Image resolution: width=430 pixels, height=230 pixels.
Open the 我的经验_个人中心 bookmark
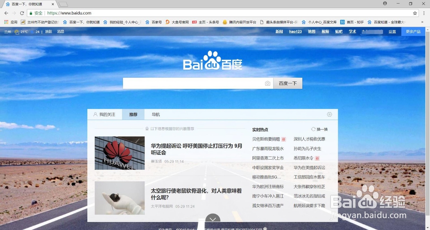click(x=122, y=22)
